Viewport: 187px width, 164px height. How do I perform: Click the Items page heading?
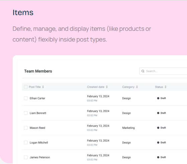23,12
